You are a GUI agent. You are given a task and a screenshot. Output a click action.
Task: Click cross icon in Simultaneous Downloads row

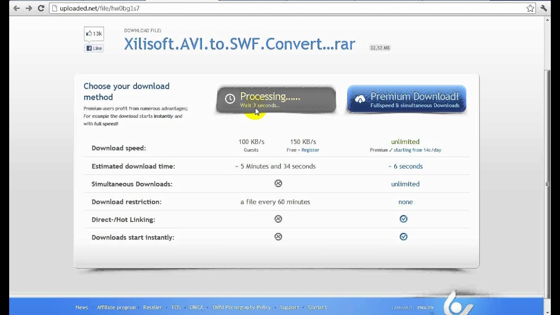click(278, 183)
